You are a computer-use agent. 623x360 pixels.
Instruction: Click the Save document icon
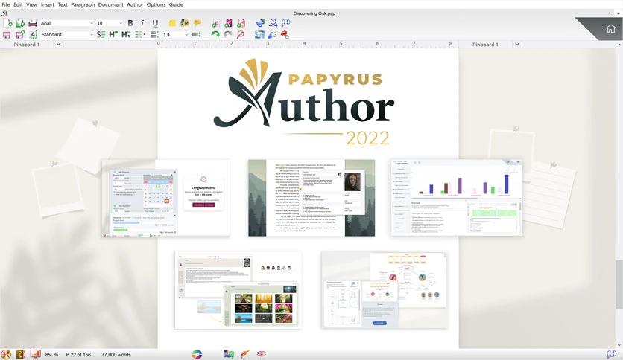pos(7,35)
